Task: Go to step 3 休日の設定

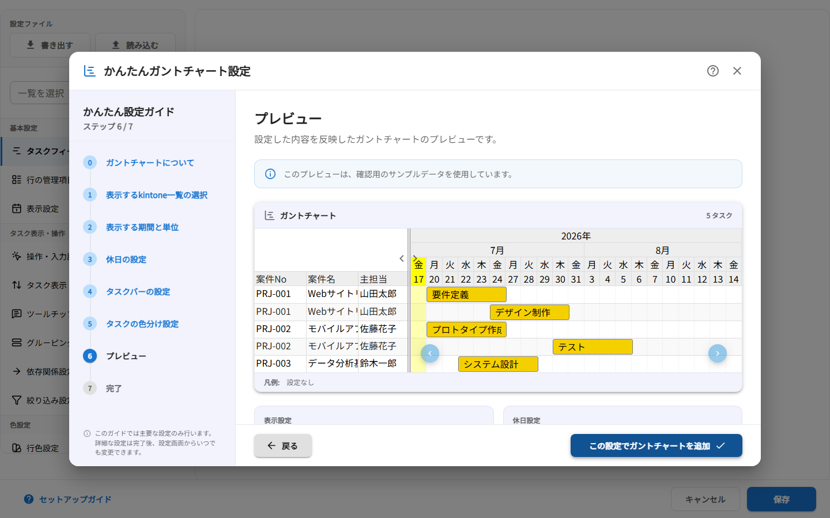Action: 126,260
